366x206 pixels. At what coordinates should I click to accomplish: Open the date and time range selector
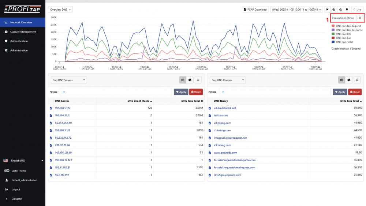coord(296,10)
